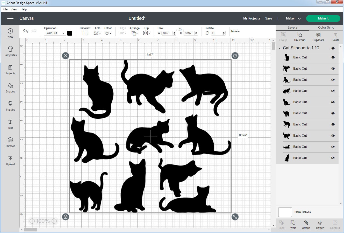Open the Operation dropdown showing Basic Cut
Viewport: 344px width, 233px height.
click(54, 33)
